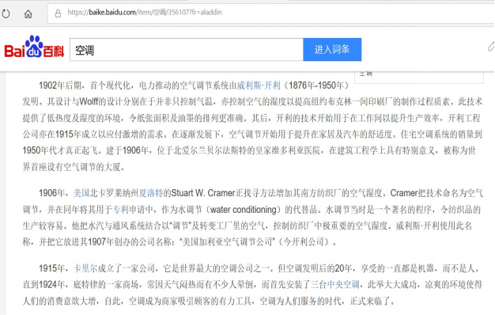Click the partially hidden sidebar box

pyautogui.click(x=419, y=77)
